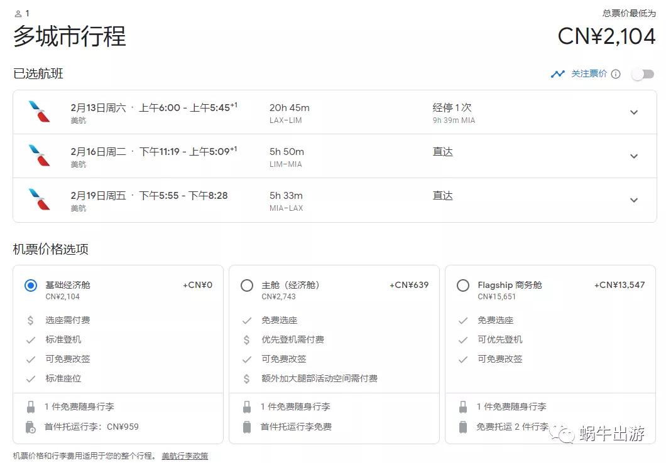The height and width of the screenshot is (463, 666).
Task: Click the dollar icon beside 优先登机需付费
Action: point(247,339)
